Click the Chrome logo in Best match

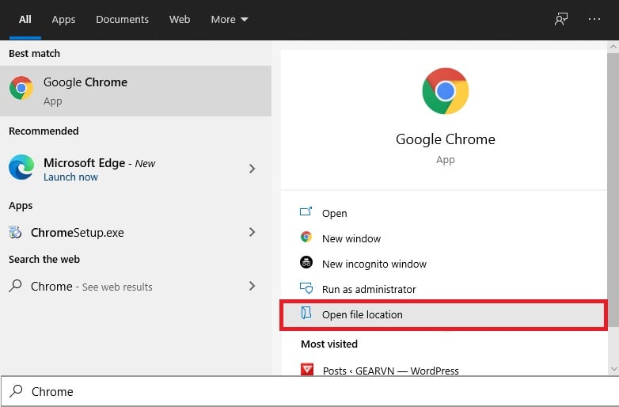[21, 88]
